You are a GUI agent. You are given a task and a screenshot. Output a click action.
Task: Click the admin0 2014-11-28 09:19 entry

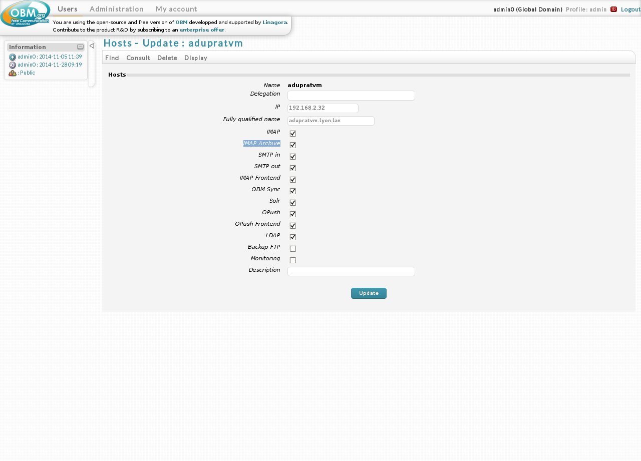(50, 65)
